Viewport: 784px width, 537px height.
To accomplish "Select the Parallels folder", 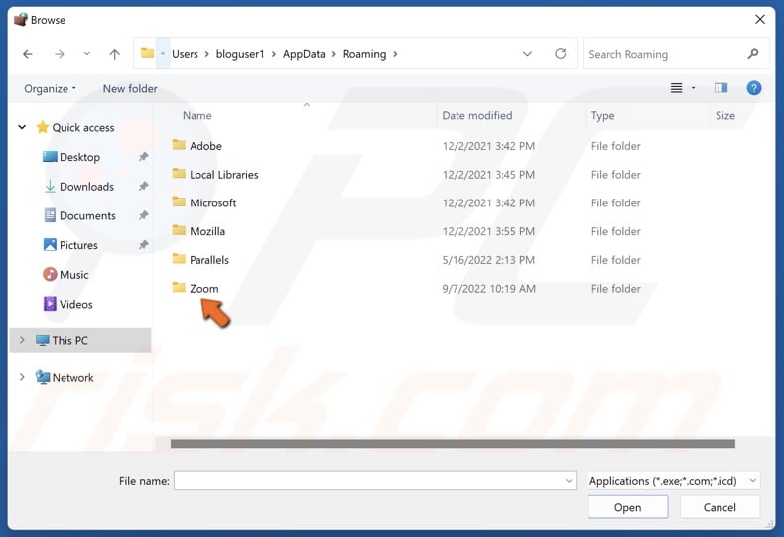I will click(209, 260).
